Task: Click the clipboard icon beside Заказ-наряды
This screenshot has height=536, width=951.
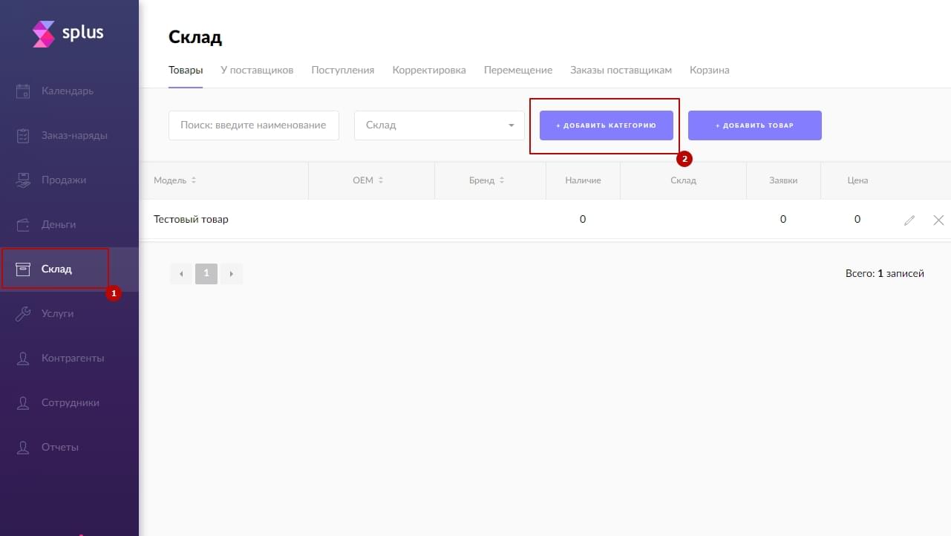Action: click(x=23, y=136)
